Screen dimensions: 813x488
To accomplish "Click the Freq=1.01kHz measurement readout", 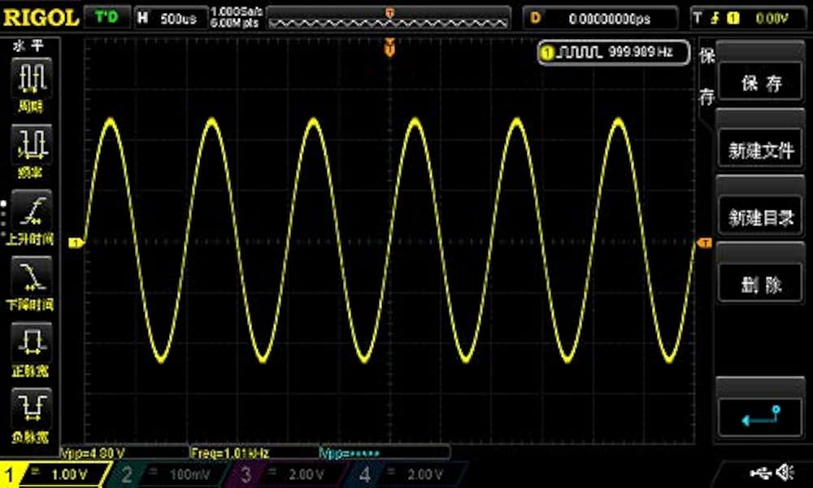I will click(x=230, y=453).
